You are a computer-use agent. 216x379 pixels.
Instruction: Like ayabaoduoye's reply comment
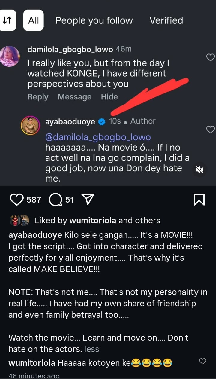click(x=211, y=130)
